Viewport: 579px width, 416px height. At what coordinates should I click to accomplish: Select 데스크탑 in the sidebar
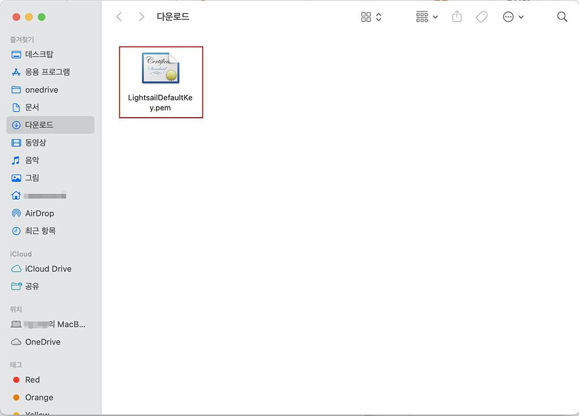tap(39, 54)
